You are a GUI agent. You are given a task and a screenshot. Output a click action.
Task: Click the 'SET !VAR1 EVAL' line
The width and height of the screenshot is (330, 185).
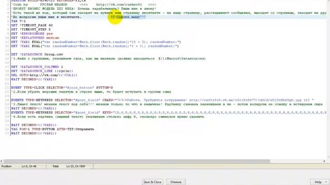(96, 42)
